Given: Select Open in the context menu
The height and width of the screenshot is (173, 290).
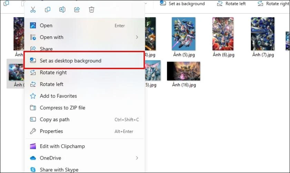Looking at the screenshot, I should (84, 25).
